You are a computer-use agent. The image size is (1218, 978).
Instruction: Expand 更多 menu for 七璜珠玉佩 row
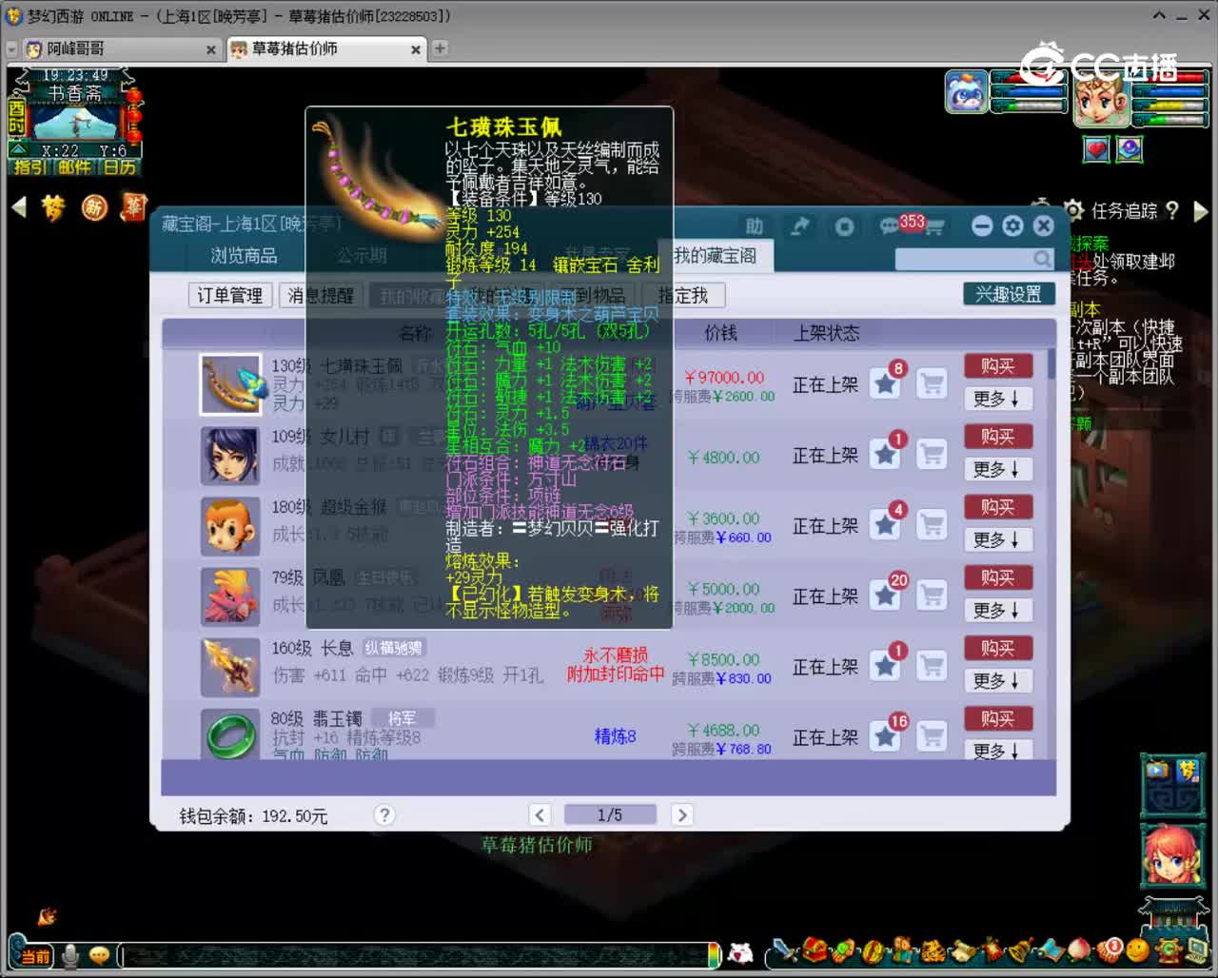[x=997, y=399]
